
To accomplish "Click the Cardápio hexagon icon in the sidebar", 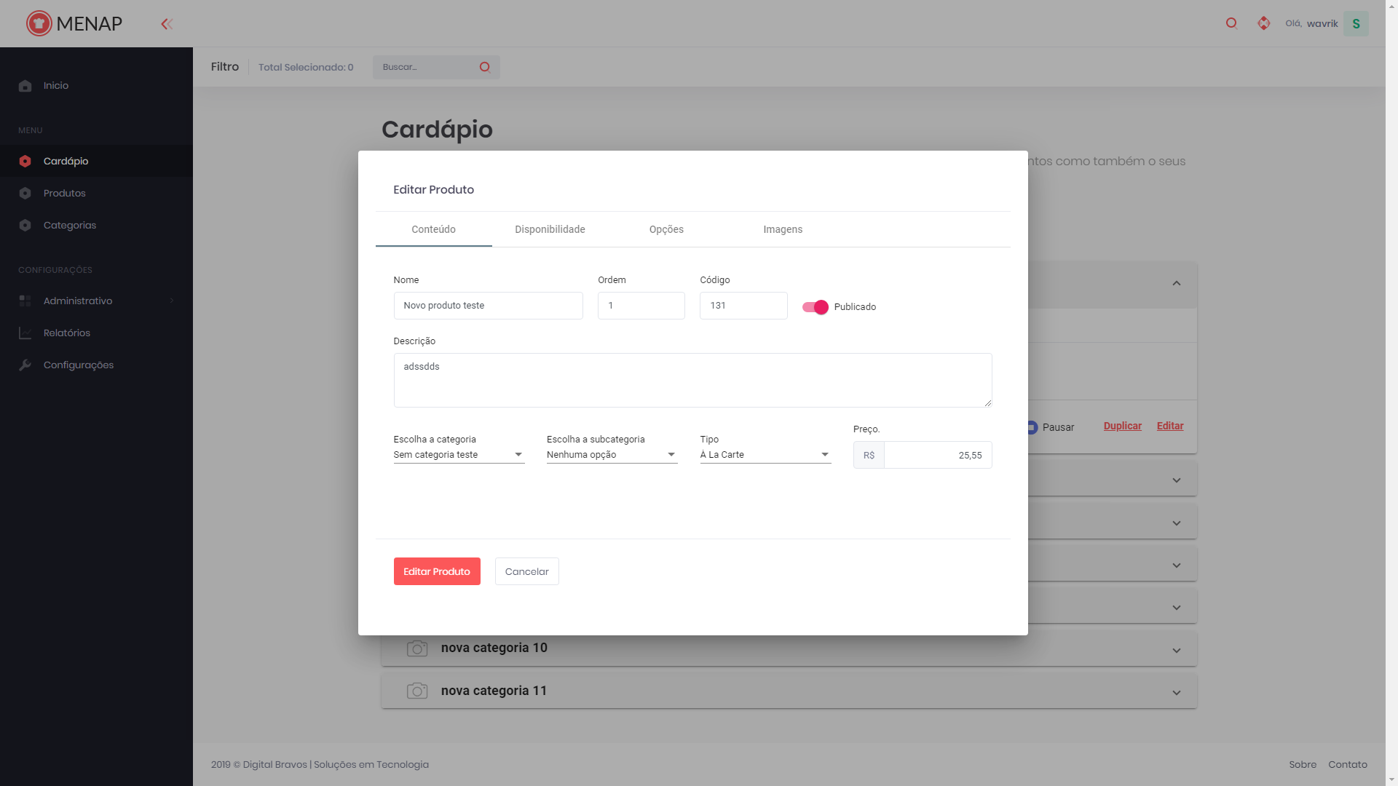I will (x=25, y=162).
